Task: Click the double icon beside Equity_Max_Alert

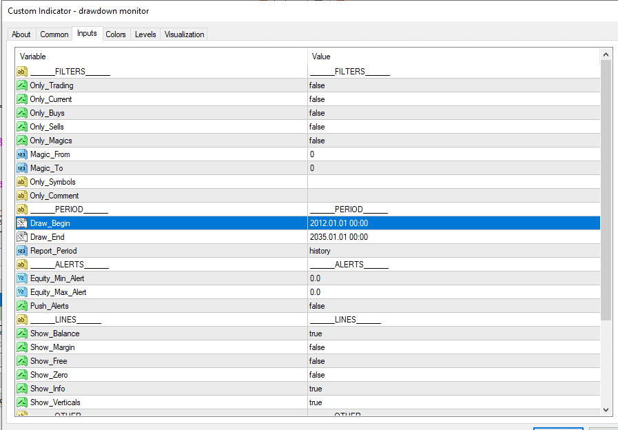Action: tap(22, 292)
